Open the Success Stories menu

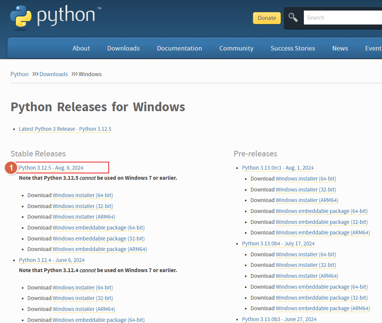pyautogui.click(x=293, y=48)
